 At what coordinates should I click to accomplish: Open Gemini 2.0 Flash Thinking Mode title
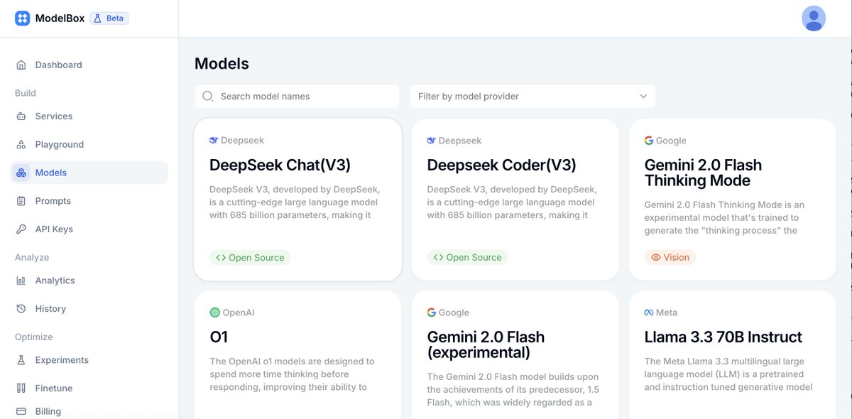(703, 173)
